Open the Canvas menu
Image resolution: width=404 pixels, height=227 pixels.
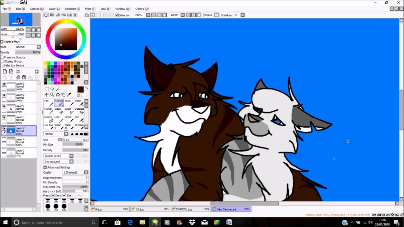pos(37,9)
